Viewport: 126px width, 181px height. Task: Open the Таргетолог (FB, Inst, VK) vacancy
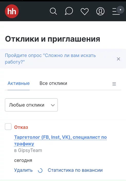pyautogui.click(x=60, y=140)
